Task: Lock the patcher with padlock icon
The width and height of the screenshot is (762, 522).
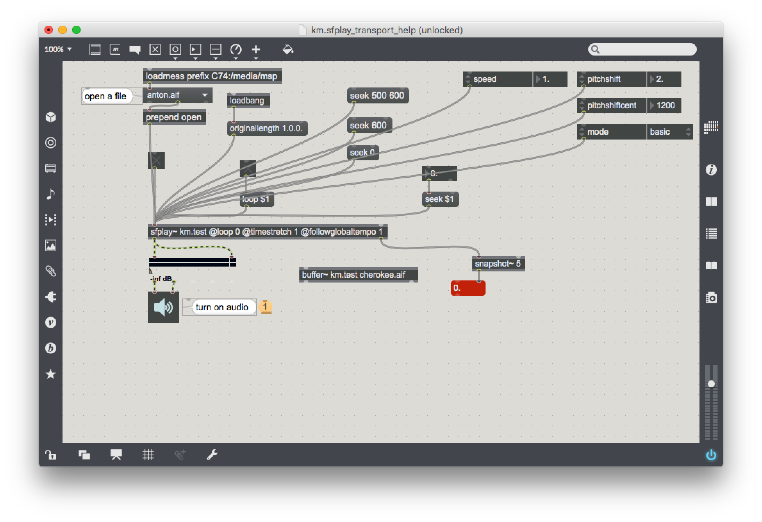Action: tap(51, 455)
